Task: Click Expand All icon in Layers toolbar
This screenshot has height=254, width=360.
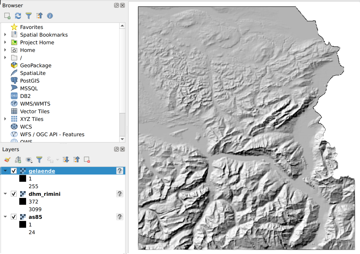Action: coord(66,160)
